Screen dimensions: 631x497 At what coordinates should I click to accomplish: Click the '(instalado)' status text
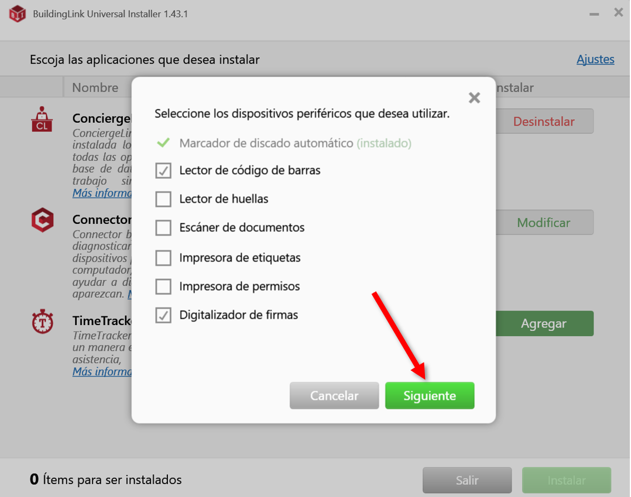coord(384,143)
